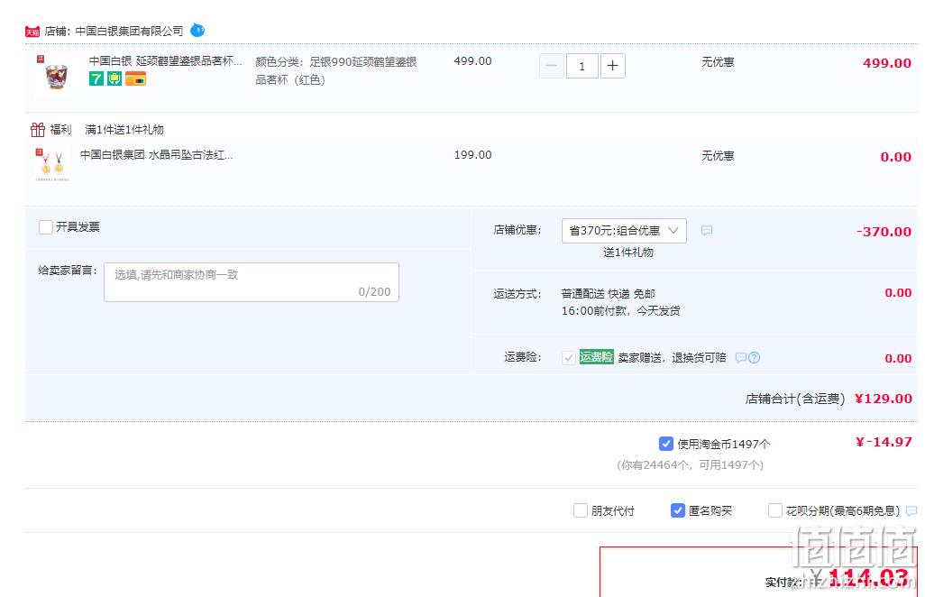The height and width of the screenshot is (597, 925).
Task: Click the Tmall logo icon beside the store name
Action: [x=32, y=32]
